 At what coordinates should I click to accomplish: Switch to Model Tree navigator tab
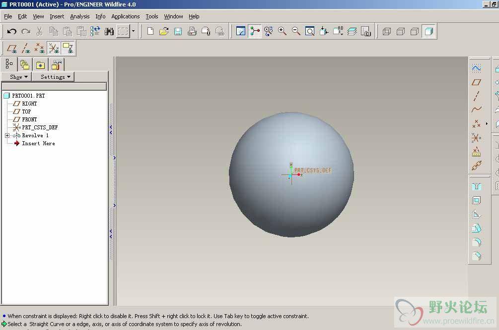point(9,64)
